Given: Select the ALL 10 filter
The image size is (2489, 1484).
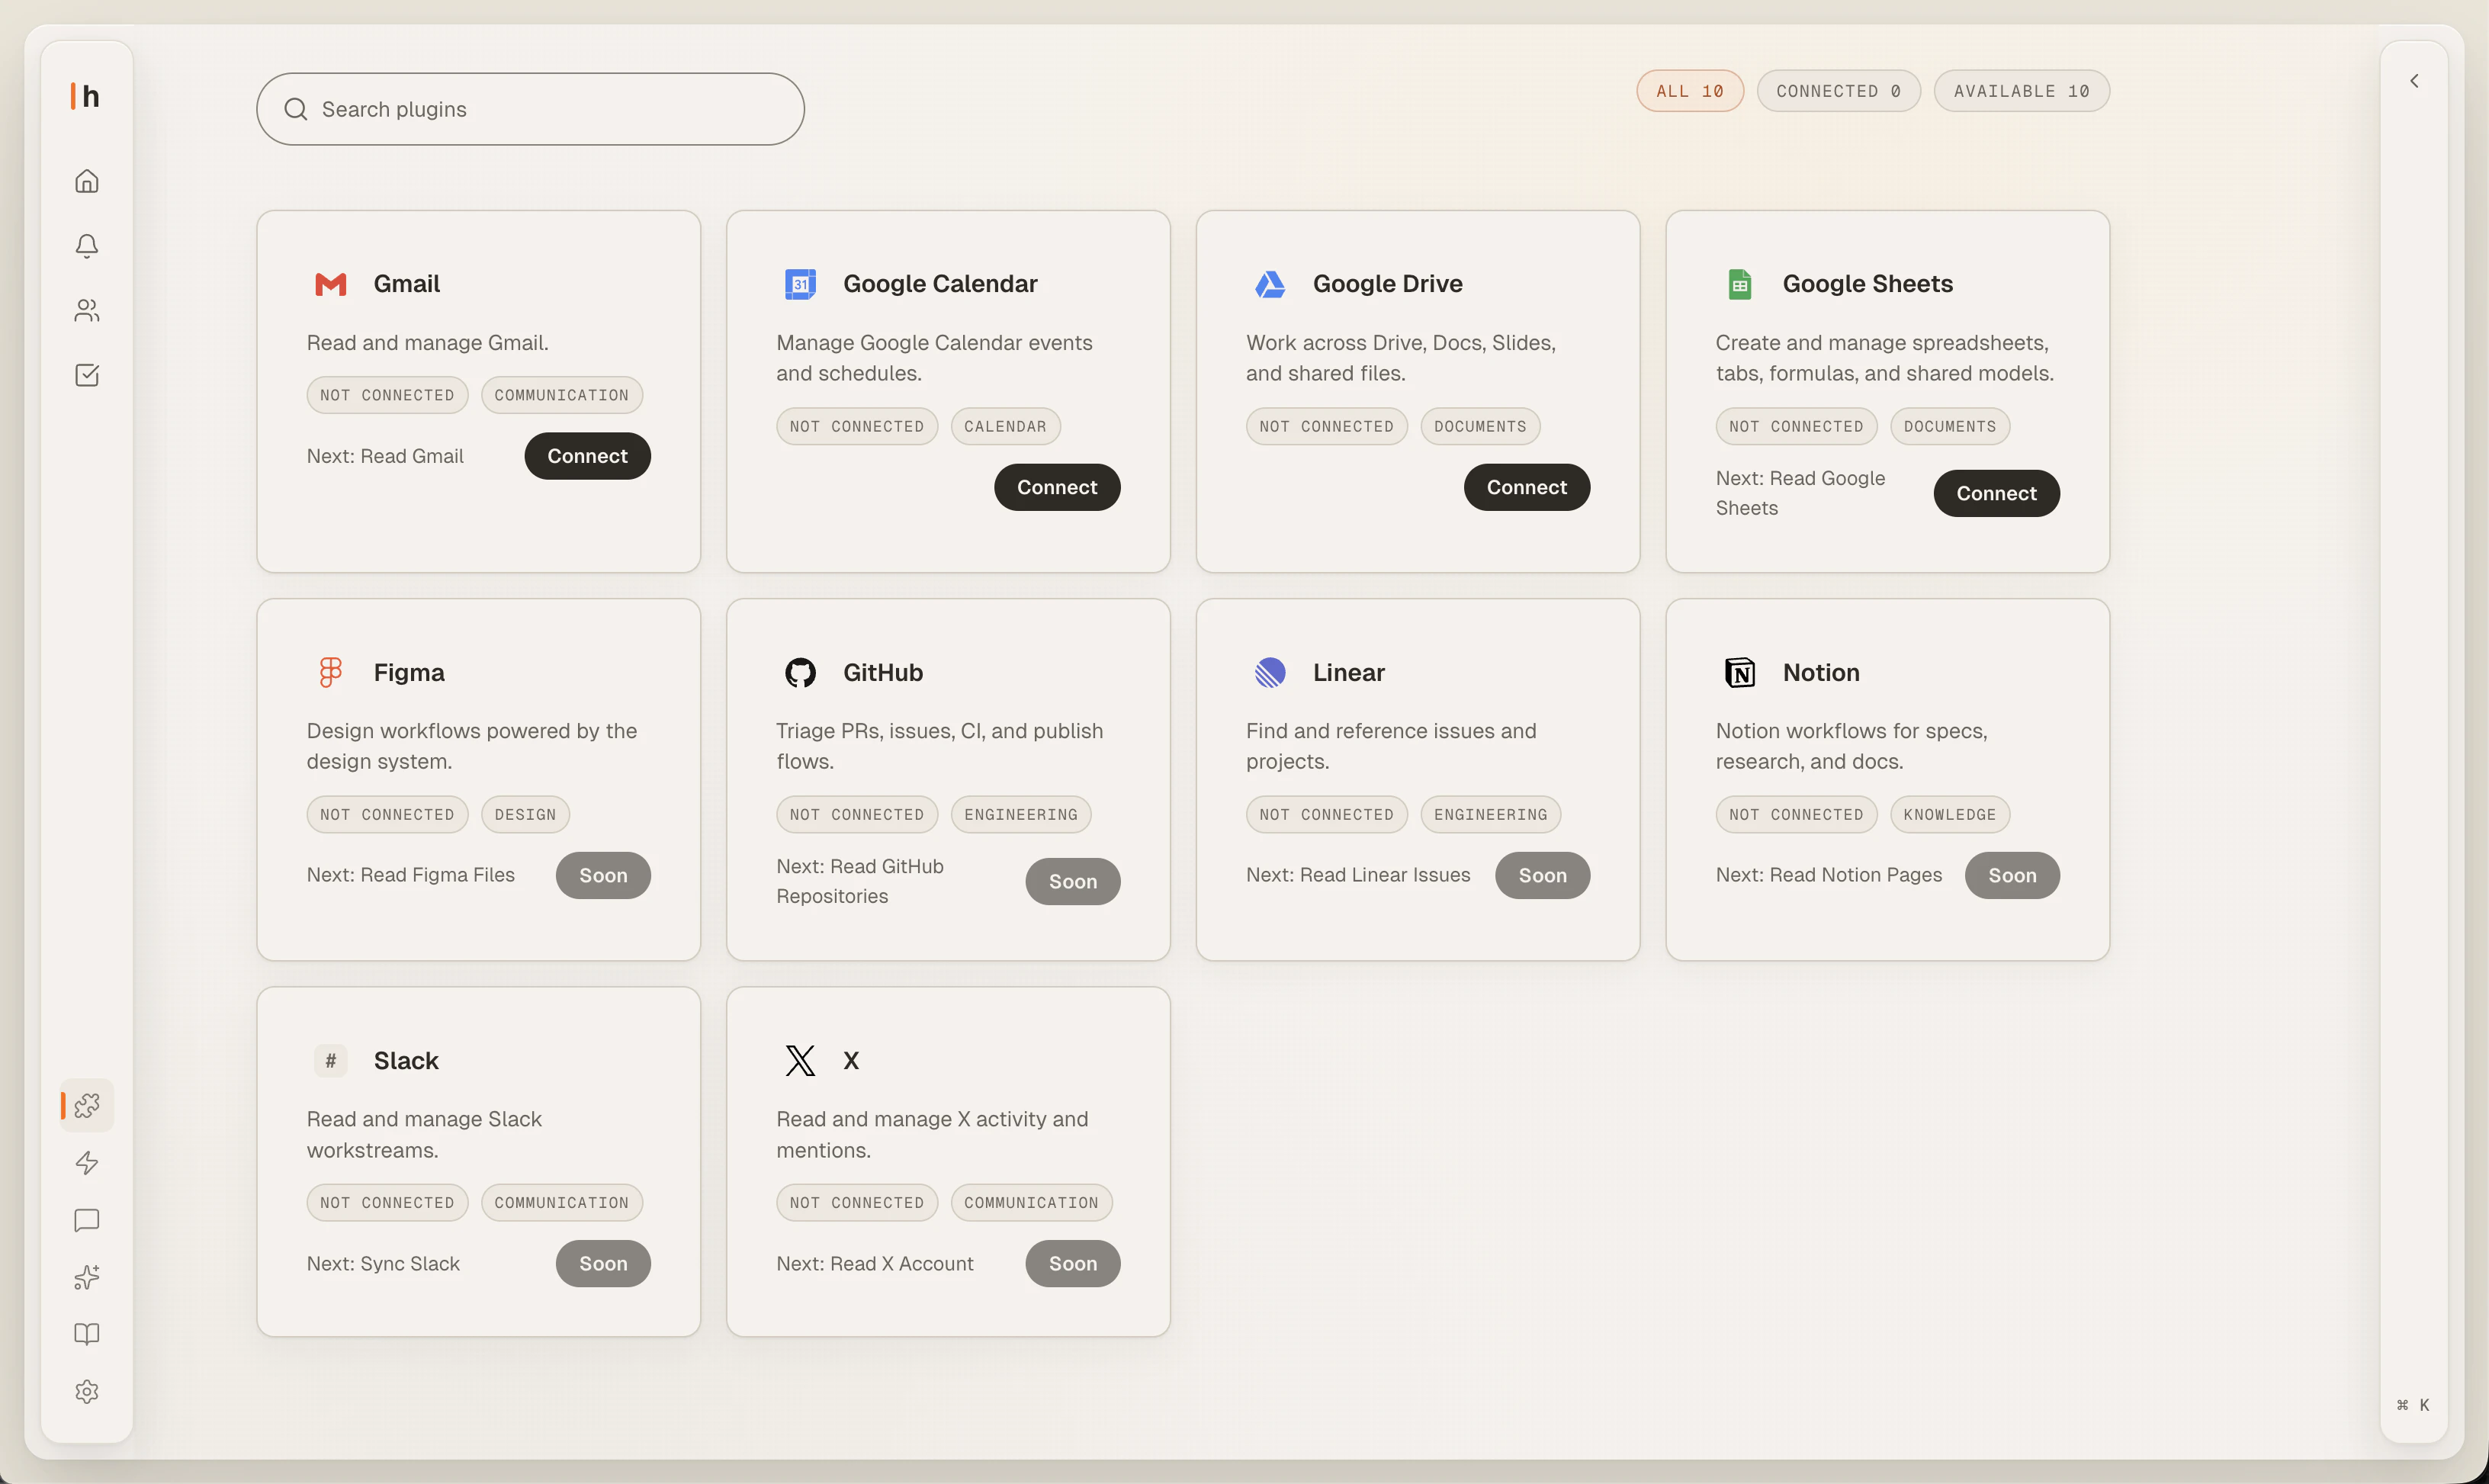Looking at the screenshot, I should (1690, 91).
